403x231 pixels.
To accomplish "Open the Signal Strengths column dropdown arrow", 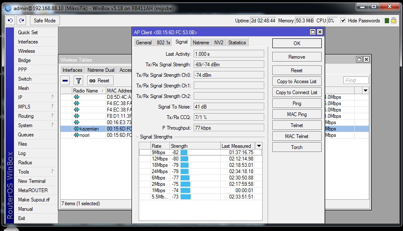I will (259, 146).
